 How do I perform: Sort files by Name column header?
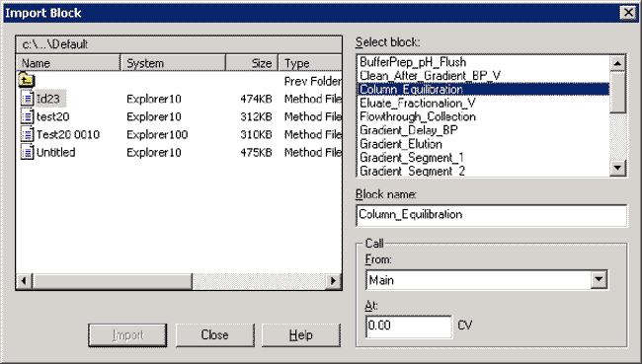click(68, 63)
